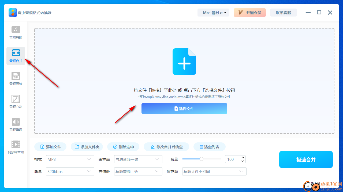Click the 添加文件 icon button

click(x=50, y=146)
